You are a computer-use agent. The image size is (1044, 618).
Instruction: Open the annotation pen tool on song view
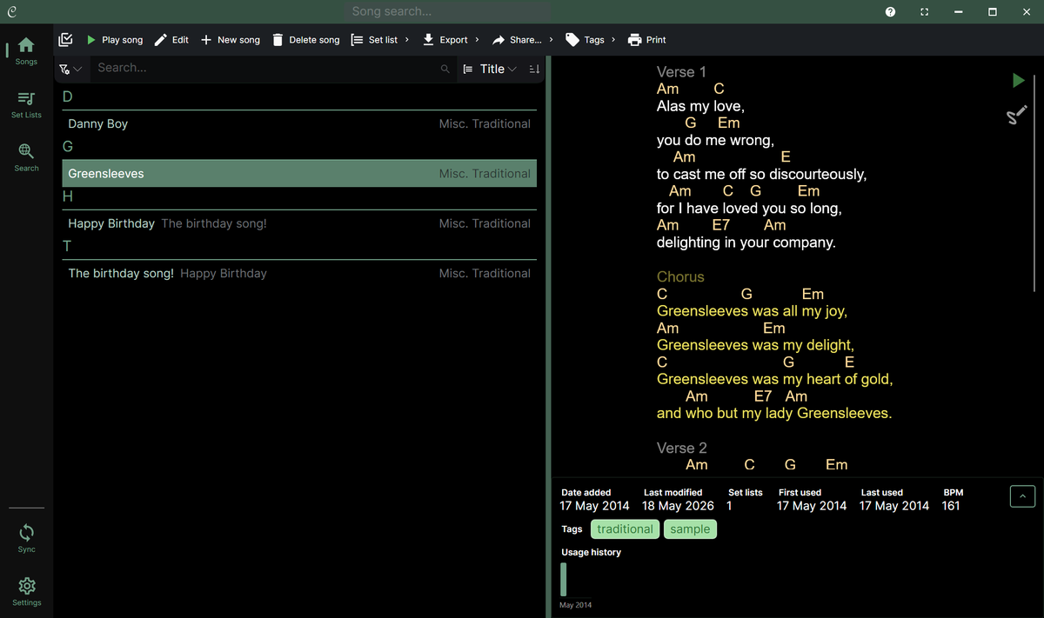pos(1016,116)
